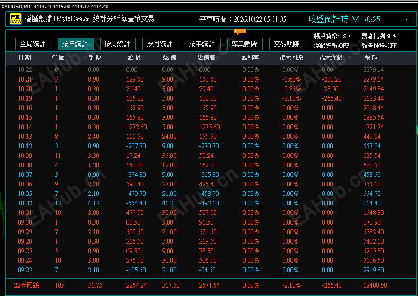418x296 pixels.
Task: Click max floating loss -208.20 on 10.21
Action: click(332, 79)
